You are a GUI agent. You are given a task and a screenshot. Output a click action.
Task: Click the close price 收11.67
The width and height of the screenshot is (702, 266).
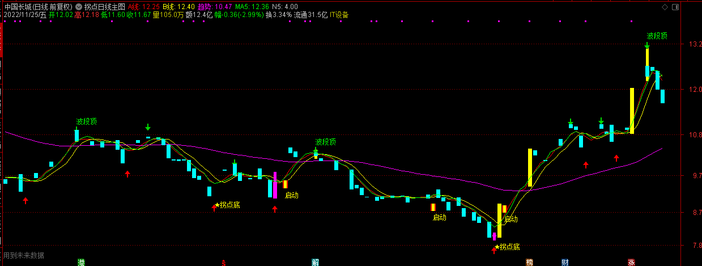pos(139,15)
